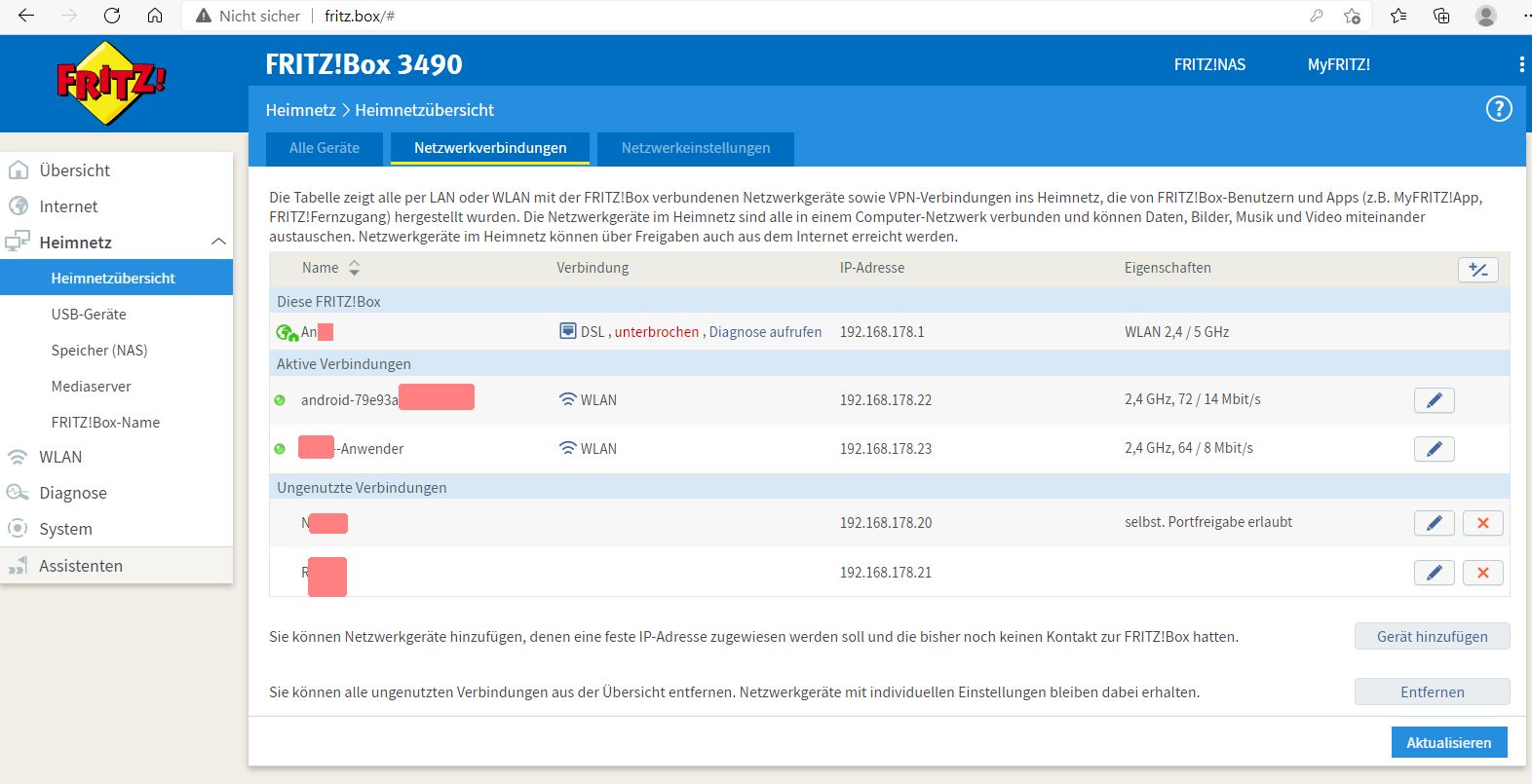
Task: Click the FRITZ!Box globe status icon
Action: point(287,332)
